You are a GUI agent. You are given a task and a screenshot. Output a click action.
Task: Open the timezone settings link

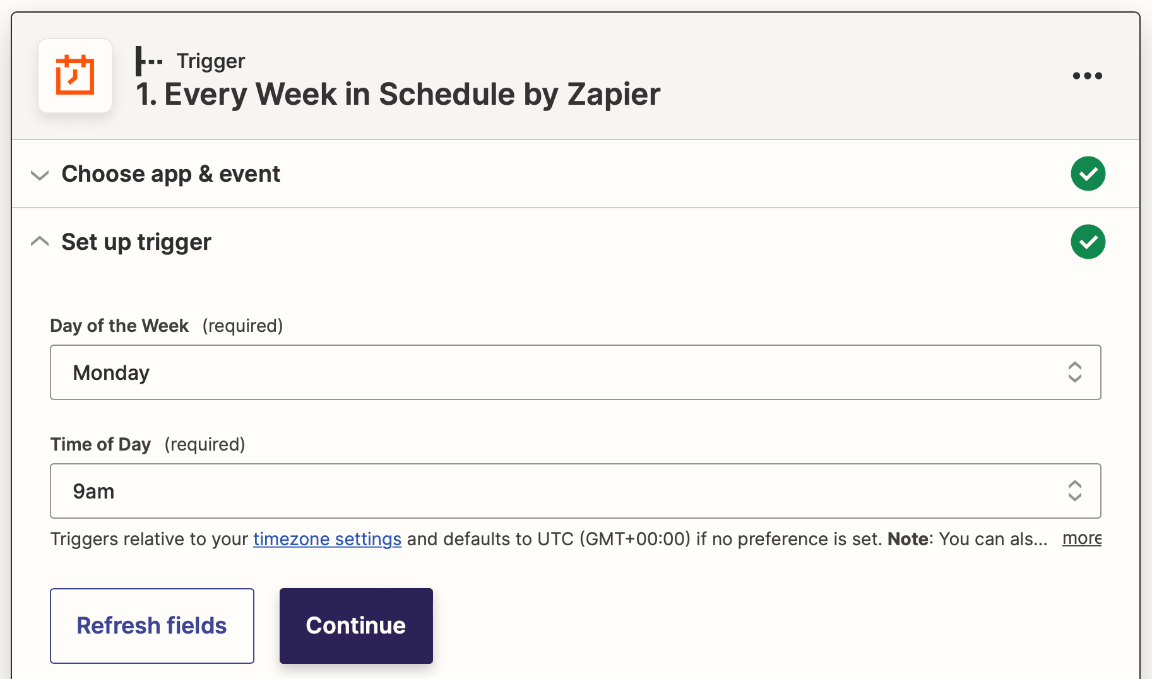pos(327,539)
